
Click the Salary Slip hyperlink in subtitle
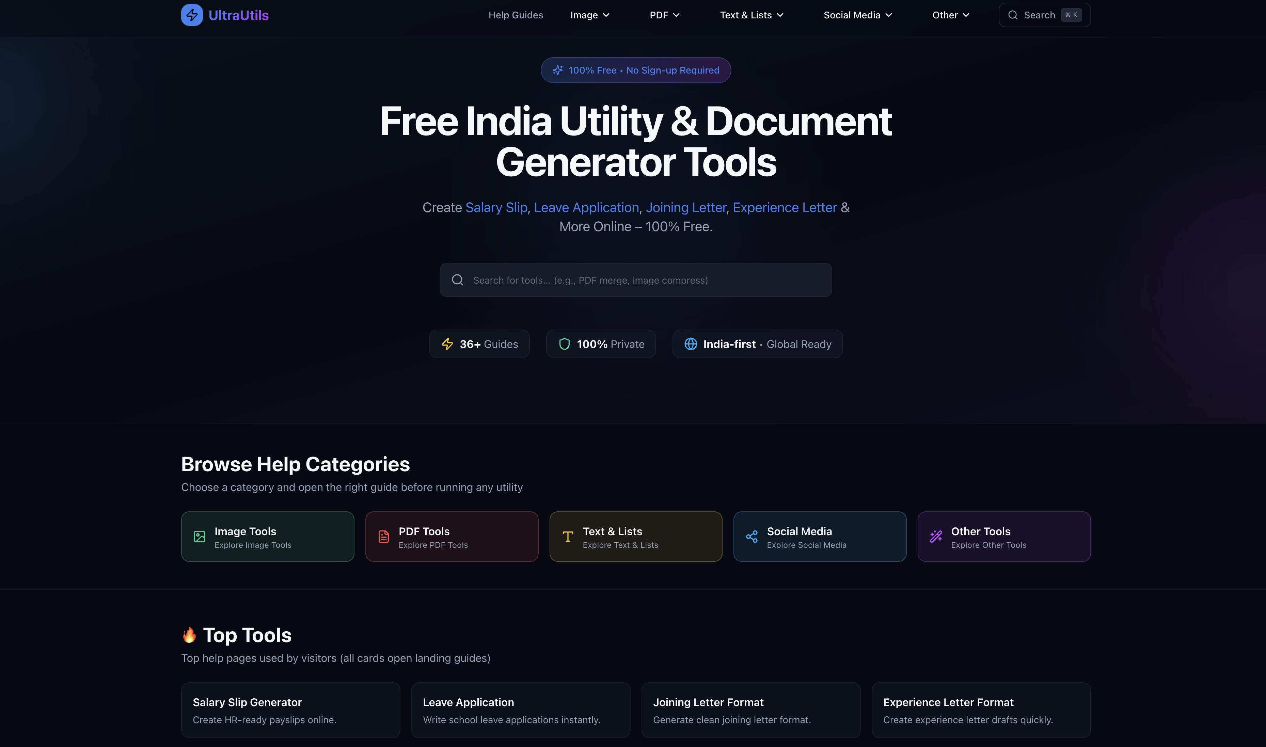[496, 207]
